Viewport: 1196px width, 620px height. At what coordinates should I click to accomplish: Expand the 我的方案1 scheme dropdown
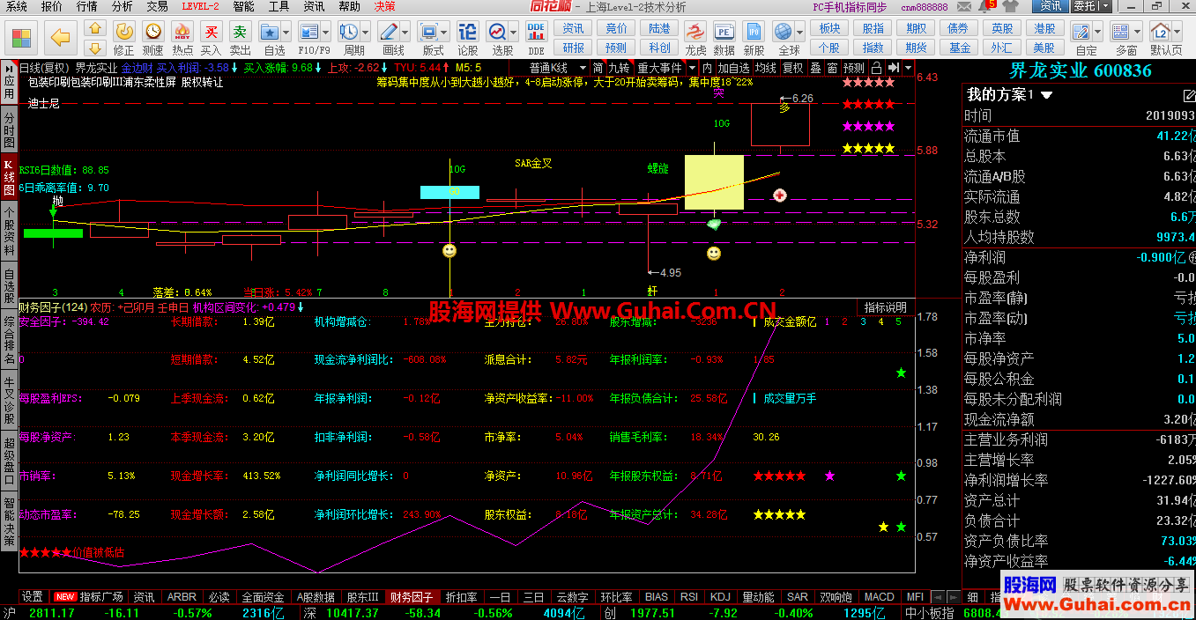pyautogui.click(x=1047, y=95)
